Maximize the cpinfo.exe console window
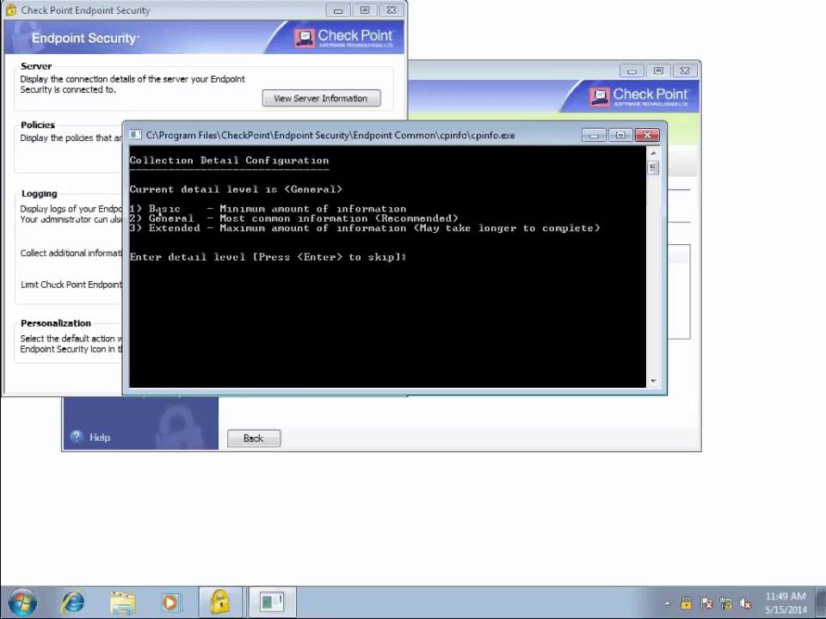Screen dimensions: 826x619 (620, 135)
